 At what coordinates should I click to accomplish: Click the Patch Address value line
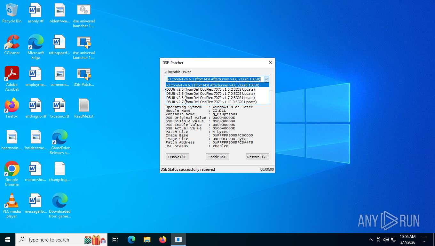[209, 142]
